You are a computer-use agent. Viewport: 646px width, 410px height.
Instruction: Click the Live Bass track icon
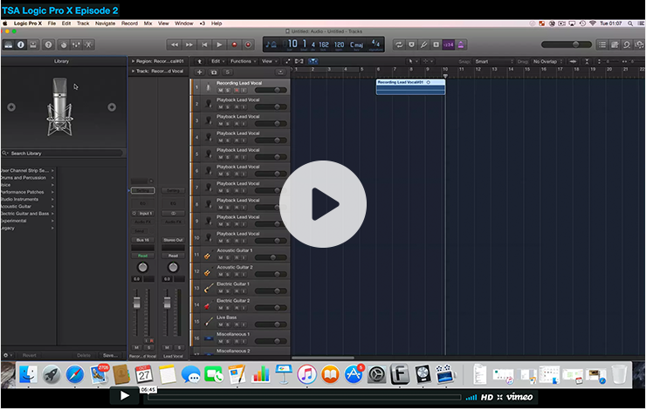pos(209,322)
